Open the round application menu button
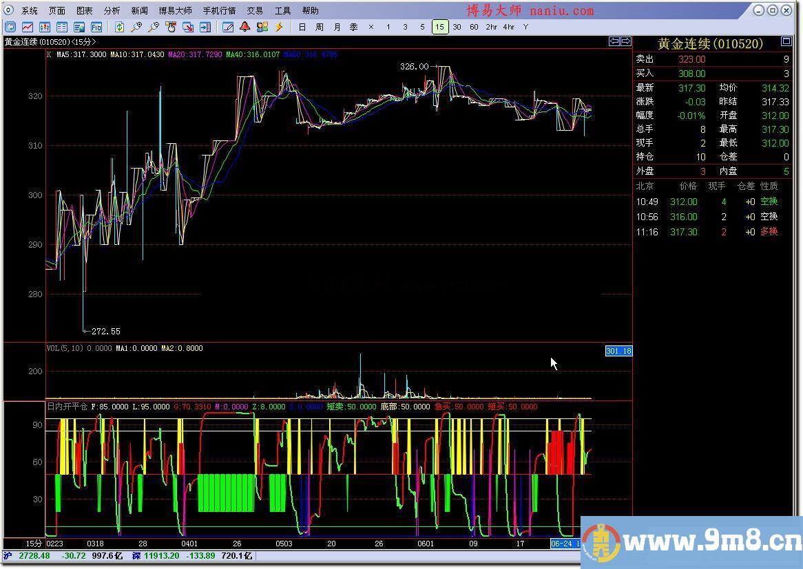Screen dimensions: 803x569 (x=9, y=10)
